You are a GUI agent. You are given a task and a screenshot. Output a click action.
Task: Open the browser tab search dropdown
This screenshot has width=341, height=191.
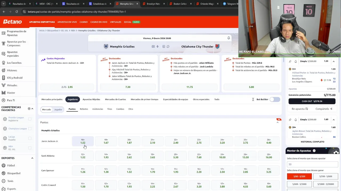point(3,4)
